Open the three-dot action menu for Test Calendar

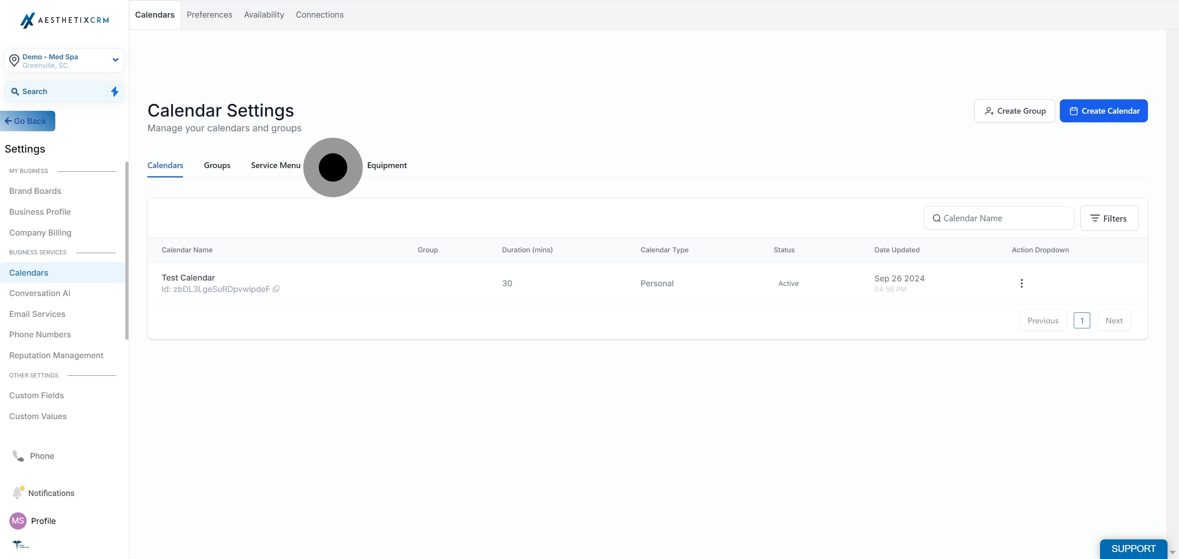click(1021, 283)
